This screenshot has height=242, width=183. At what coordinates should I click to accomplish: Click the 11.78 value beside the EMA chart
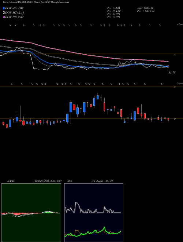[x=172, y=73]
